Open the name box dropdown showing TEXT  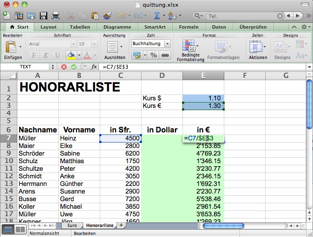53,67
